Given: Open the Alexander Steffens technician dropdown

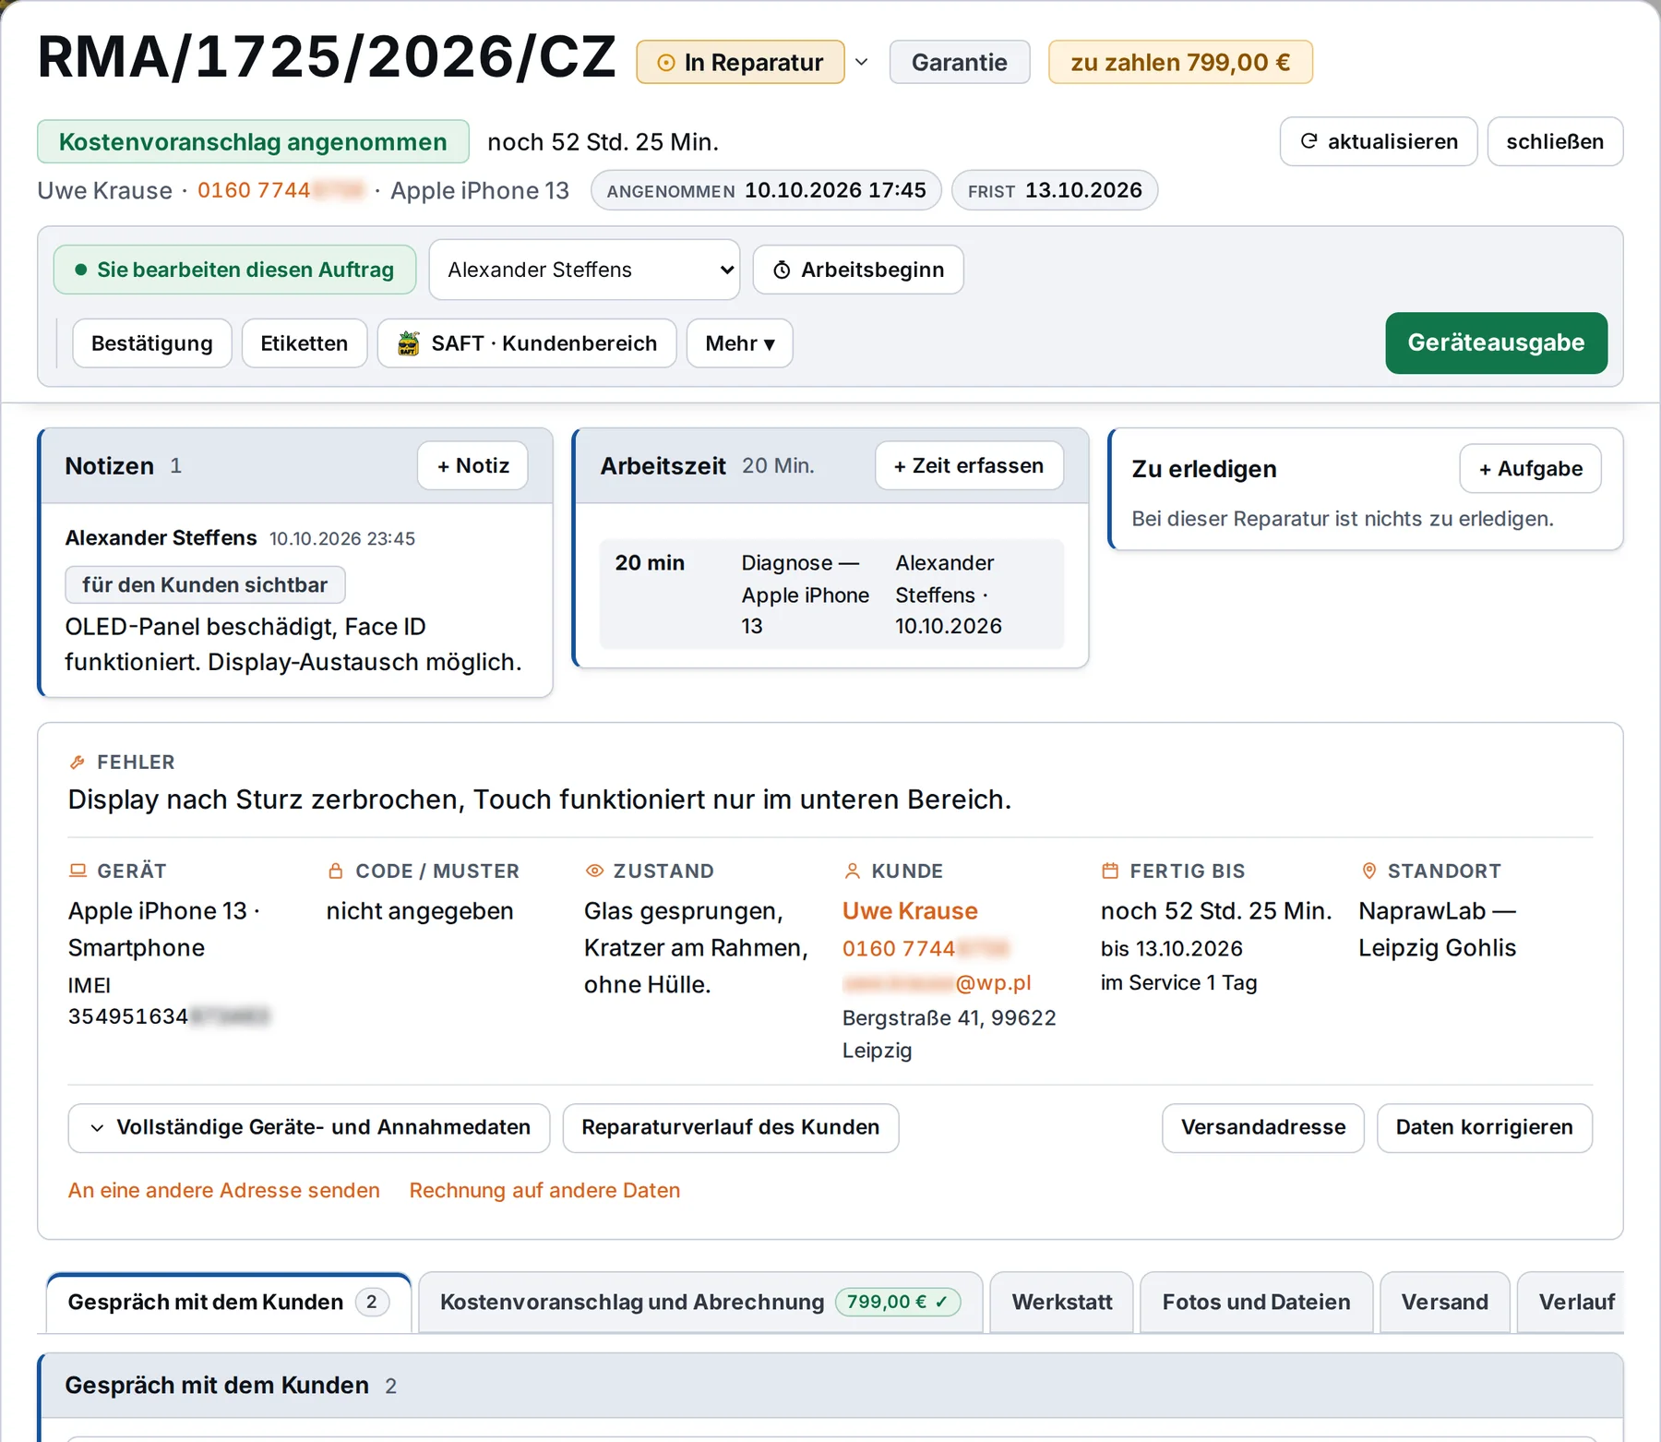Looking at the screenshot, I should [584, 270].
